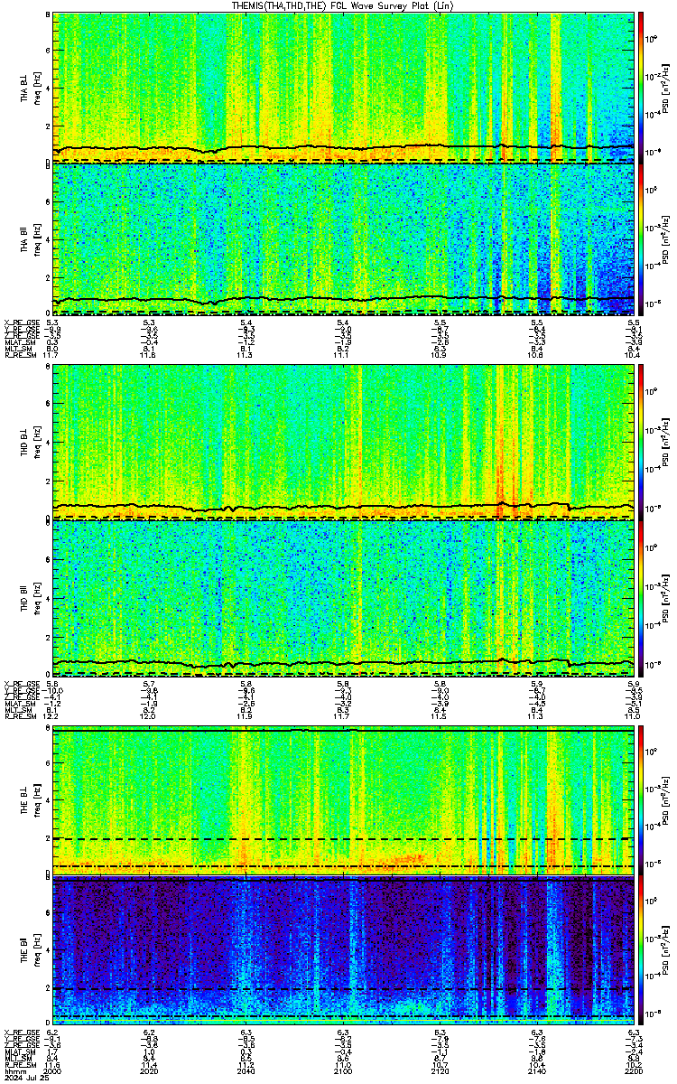Click the THA BL PSD color bar
The height and width of the screenshot is (1084, 677).
[x=641, y=87]
